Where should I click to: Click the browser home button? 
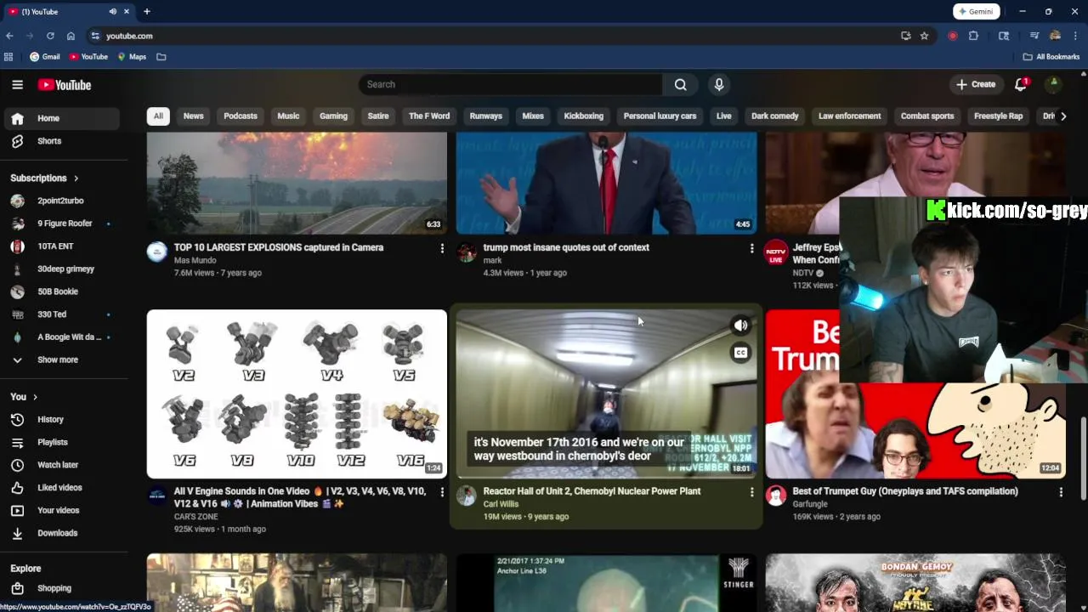71,36
